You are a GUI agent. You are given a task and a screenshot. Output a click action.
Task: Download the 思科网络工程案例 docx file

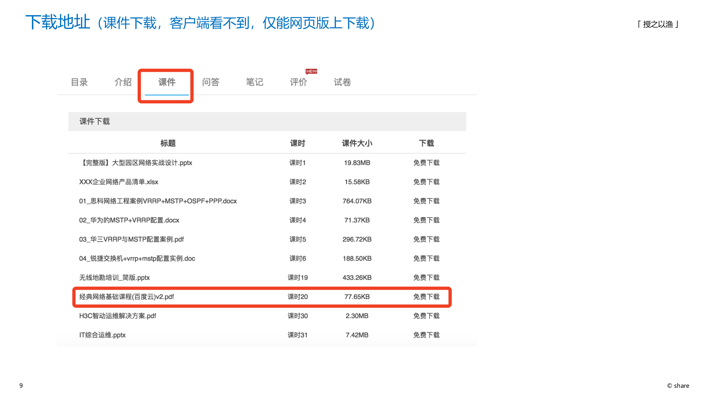point(426,201)
